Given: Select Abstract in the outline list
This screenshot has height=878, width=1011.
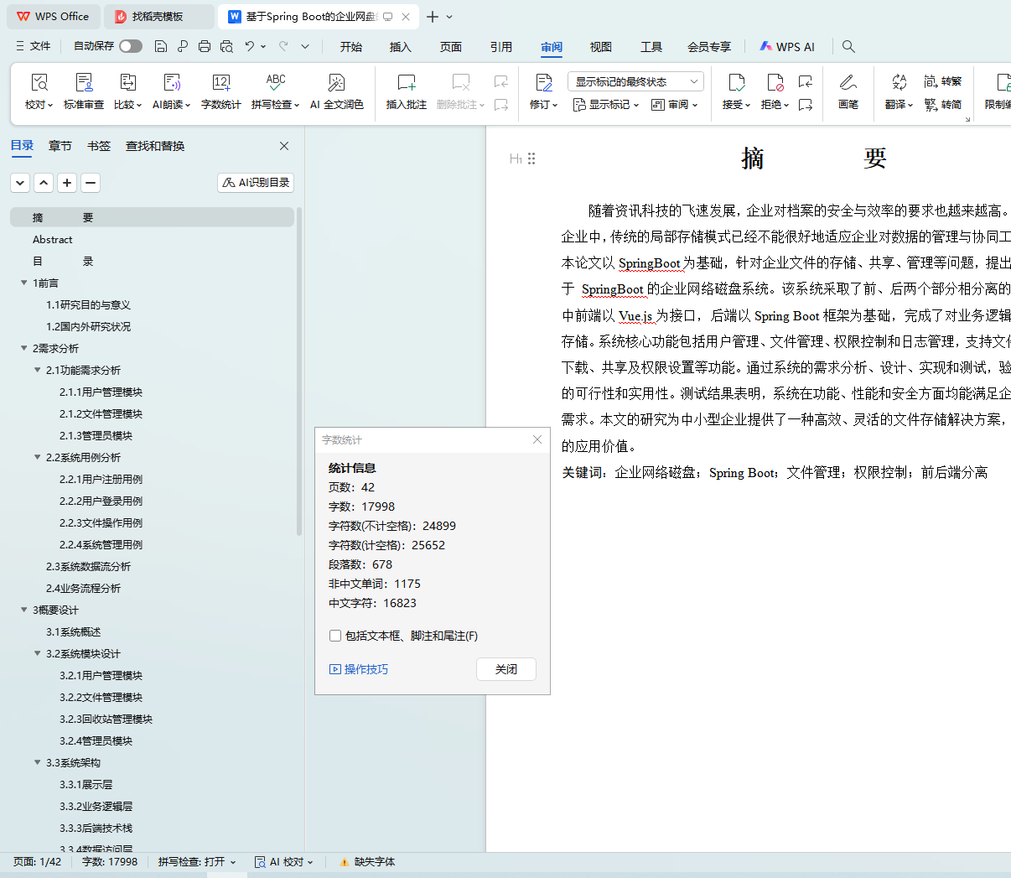Looking at the screenshot, I should point(53,240).
